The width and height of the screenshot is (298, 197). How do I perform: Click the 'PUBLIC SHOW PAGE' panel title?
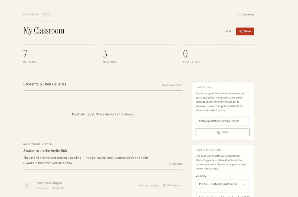[x=209, y=150]
